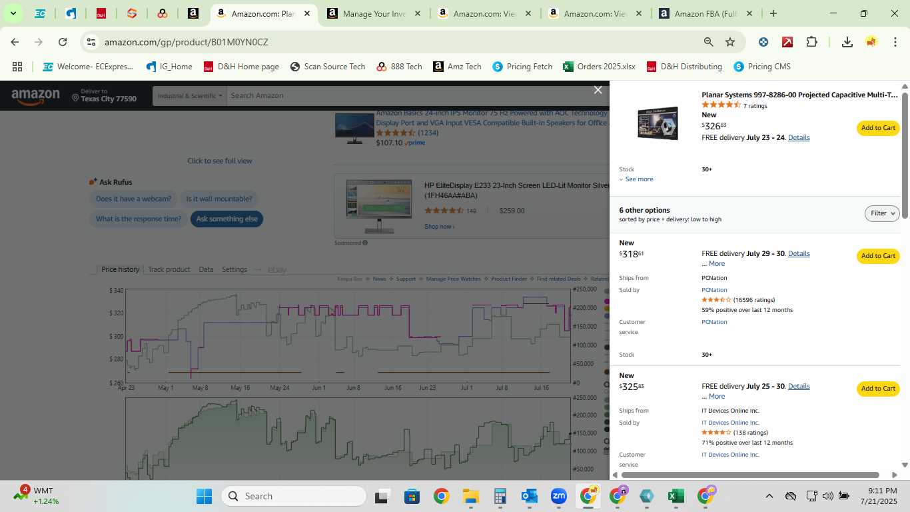Open the black Amazon pinned tab
The image size is (910, 512).
(193, 13)
